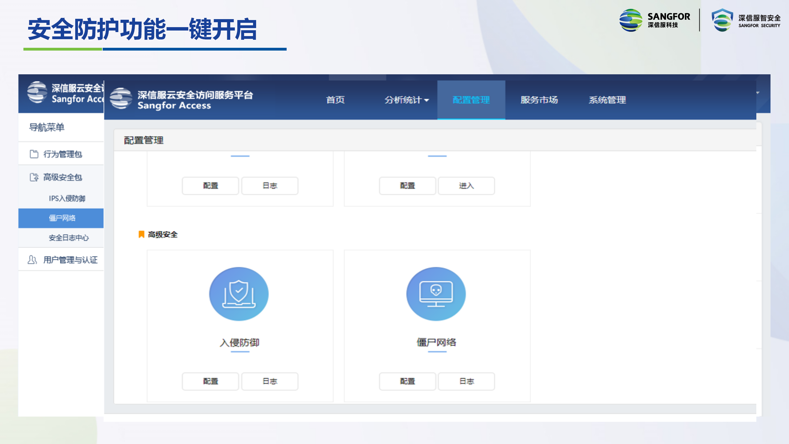This screenshot has width=789, height=444.
Task: Click the 入侵防御 card title
Action: (x=239, y=342)
